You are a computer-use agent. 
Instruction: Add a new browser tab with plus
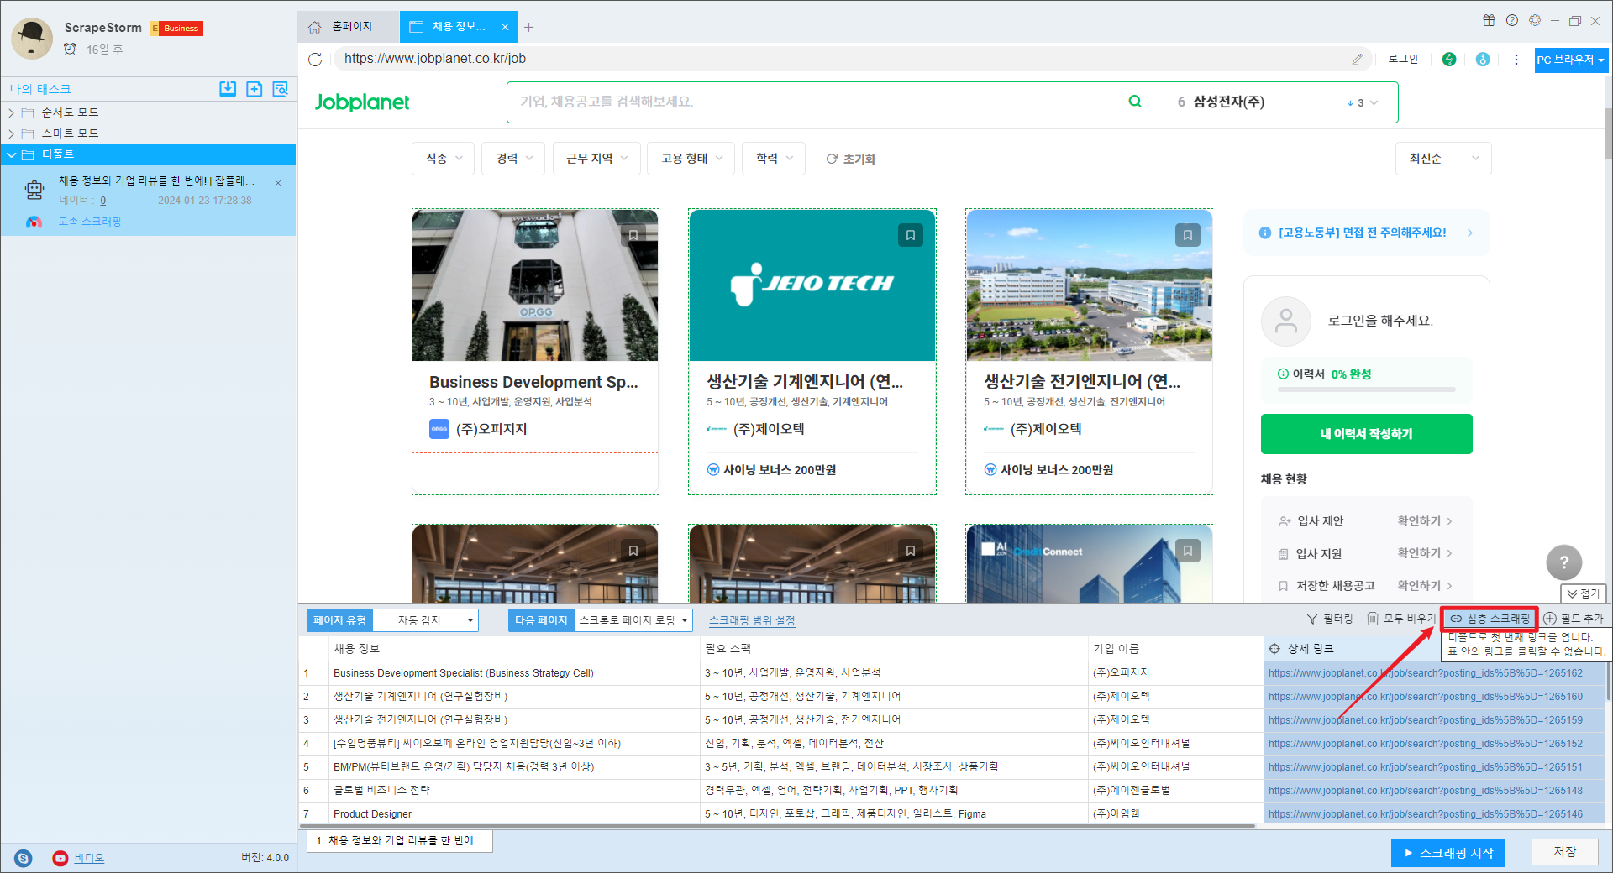tap(528, 27)
